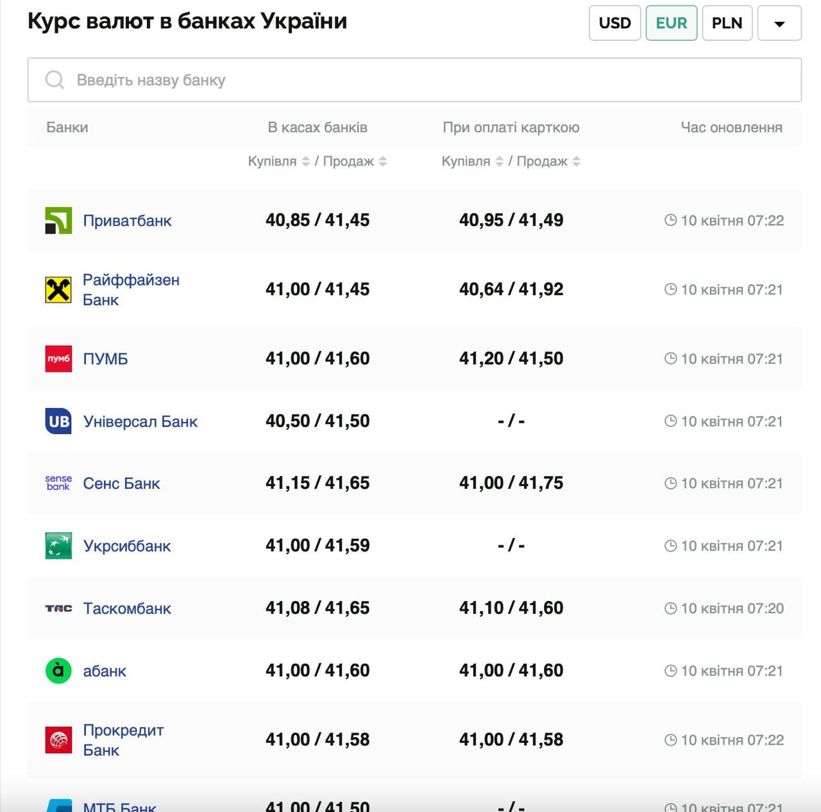Sort by cash desk Продаж rate
The height and width of the screenshot is (812, 821).
tap(383, 162)
